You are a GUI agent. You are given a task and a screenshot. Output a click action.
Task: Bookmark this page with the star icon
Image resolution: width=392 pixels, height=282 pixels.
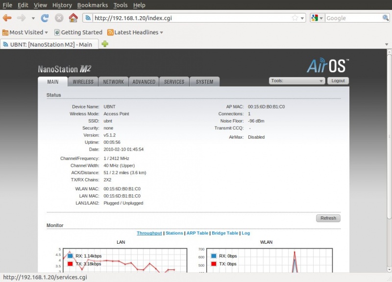(x=295, y=18)
